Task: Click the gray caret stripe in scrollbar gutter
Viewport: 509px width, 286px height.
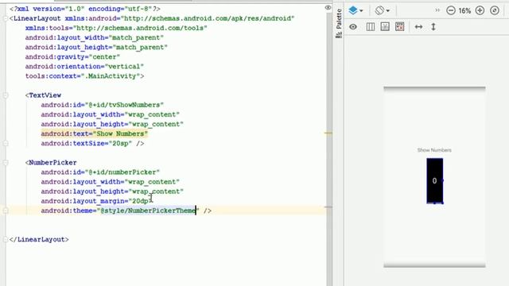Action: point(328,207)
